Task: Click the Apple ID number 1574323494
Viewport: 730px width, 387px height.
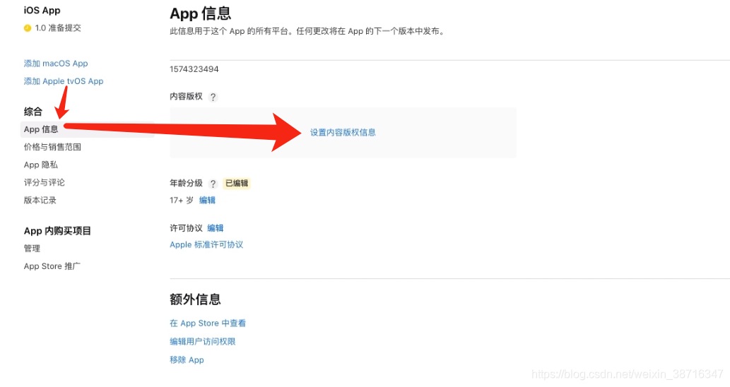Action: 194,69
